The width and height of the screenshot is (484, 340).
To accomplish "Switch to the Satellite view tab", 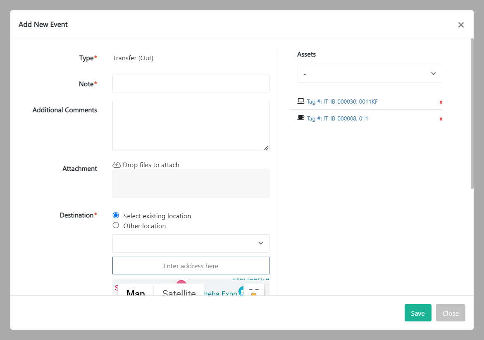I will pos(179,291).
